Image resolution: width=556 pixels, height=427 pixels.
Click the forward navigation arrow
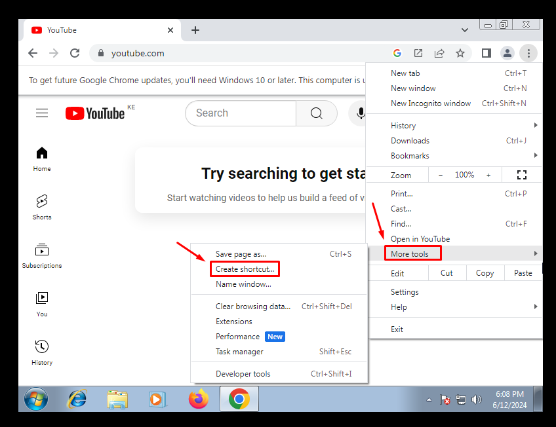coord(54,53)
